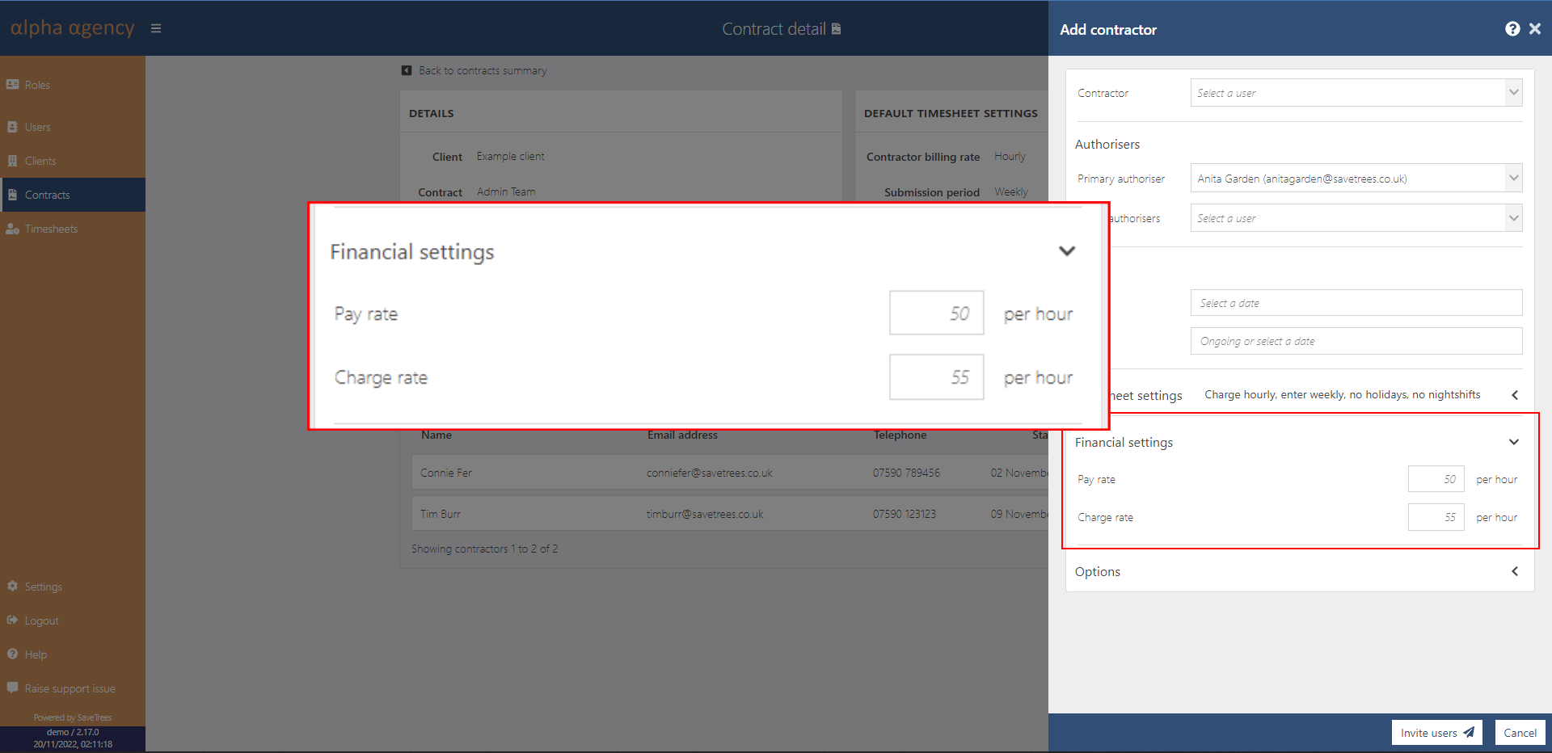1552x753 pixels.
Task: Click telephone 07590 789456
Action: (906, 473)
